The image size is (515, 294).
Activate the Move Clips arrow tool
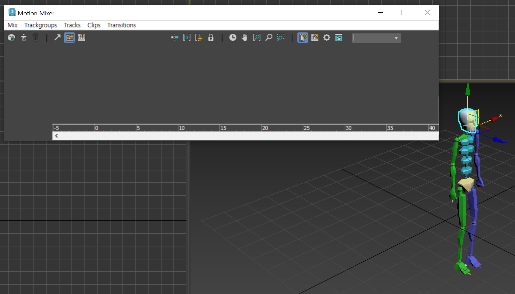[57, 37]
